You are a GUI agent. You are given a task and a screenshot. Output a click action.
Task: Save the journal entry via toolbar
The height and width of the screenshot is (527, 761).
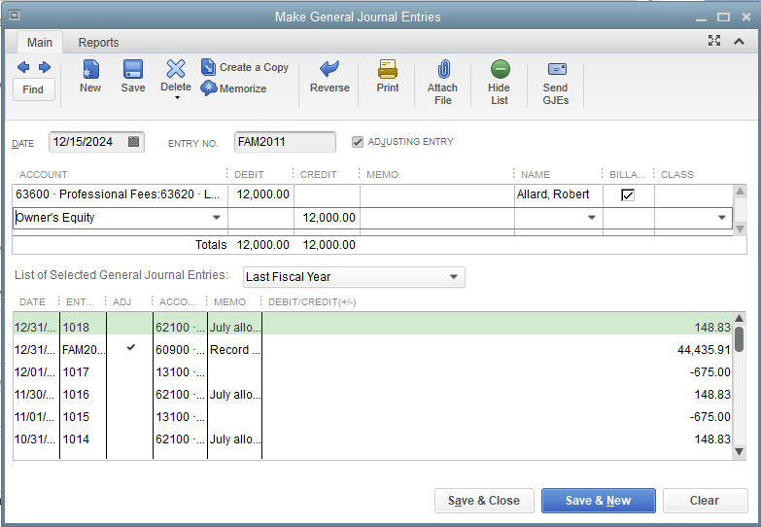coord(133,76)
